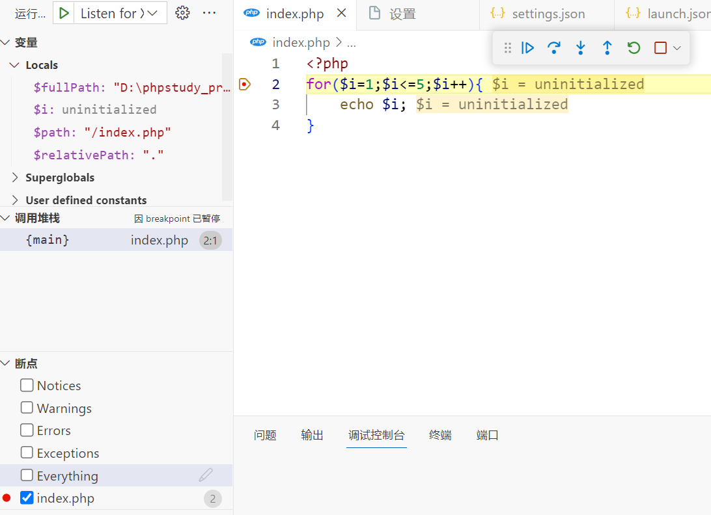Open the 终端 panel tab
This screenshot has height=515, width=711.
click(x=440, y=435)
